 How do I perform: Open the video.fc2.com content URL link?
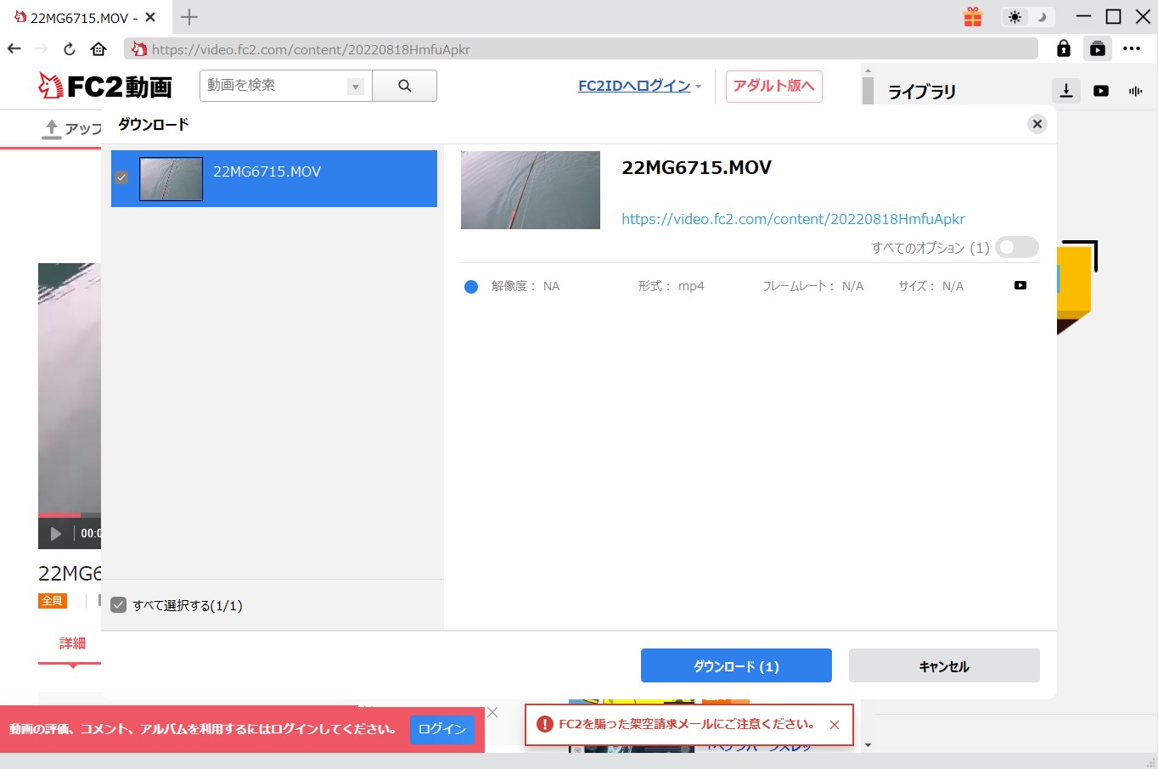[x=793, y=219]
